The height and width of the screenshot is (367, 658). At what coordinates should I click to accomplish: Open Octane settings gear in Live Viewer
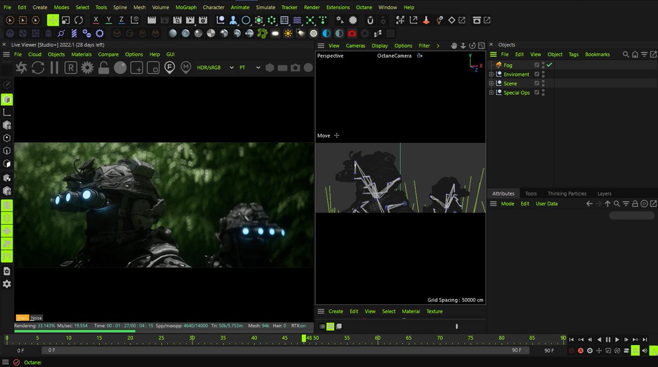pyautogui.click(x=87, y=68)
